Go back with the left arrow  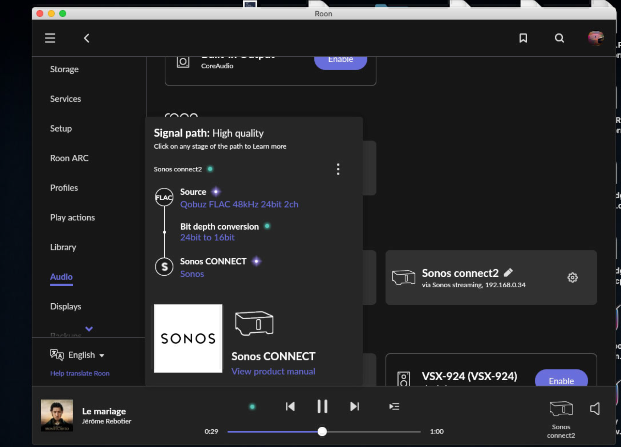pos(87,38)
